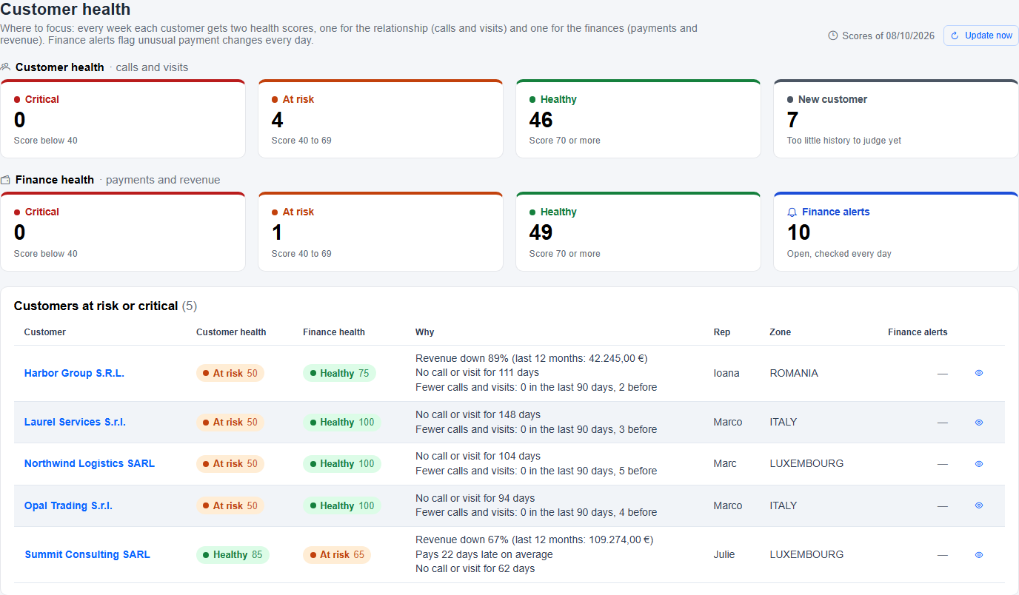Screen dimensions: 1019x595
Task: Click 'Scores of 08/10/2026' text
Action: 888,36
